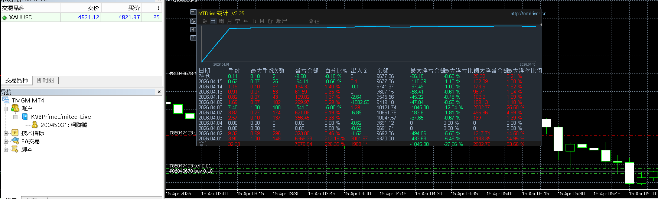
Task: Select the 日 daily tab in MTDriver
Action: [213, 21]
